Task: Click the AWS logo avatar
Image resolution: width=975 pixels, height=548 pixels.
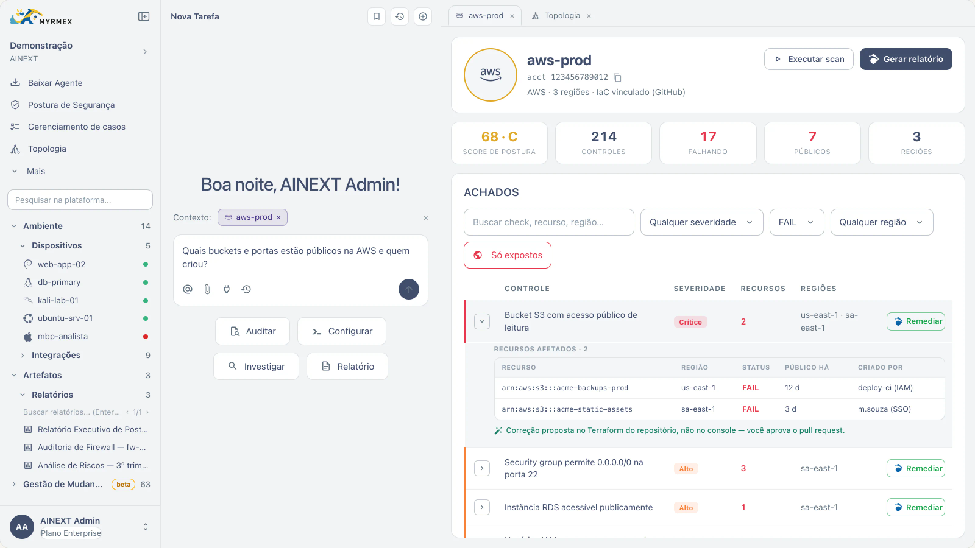Action: [491, 75]
